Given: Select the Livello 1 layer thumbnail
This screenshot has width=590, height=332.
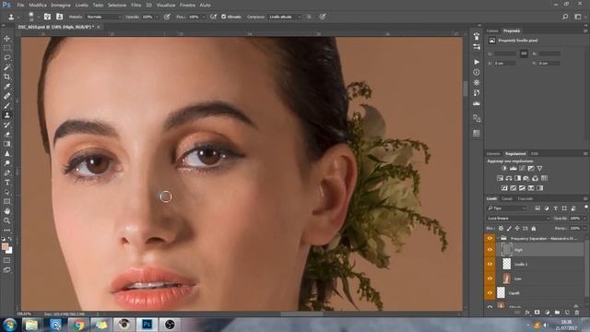Looking at the screenshot, I should point(507,264).
